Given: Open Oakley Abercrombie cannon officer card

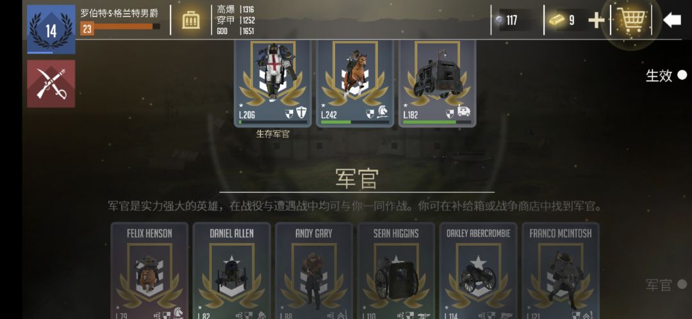Looking at the screenshot, I should [x=478, y=271].
